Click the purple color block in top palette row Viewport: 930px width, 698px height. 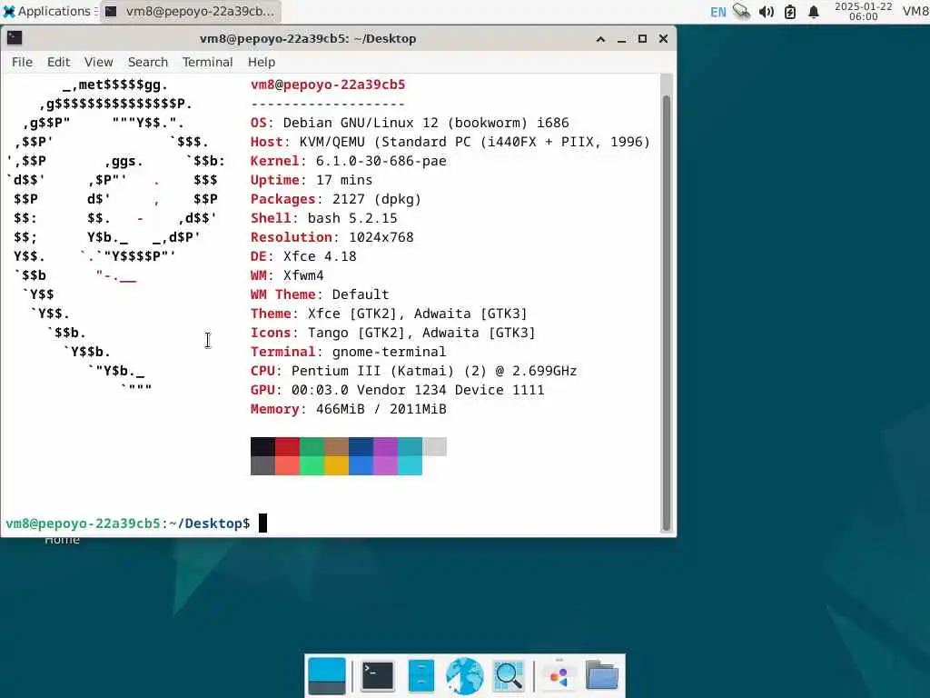click(x=385, y=446)
